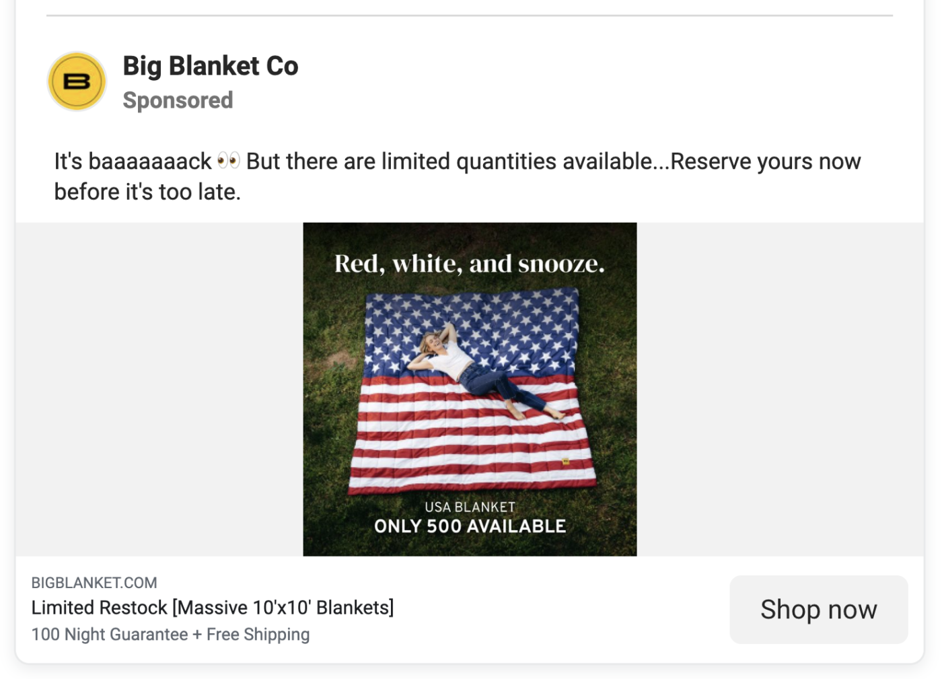Click the ONLY 500 AVAILABLE text in image
The width and height of the screenshot is (942, 679).
pos(470,526)
